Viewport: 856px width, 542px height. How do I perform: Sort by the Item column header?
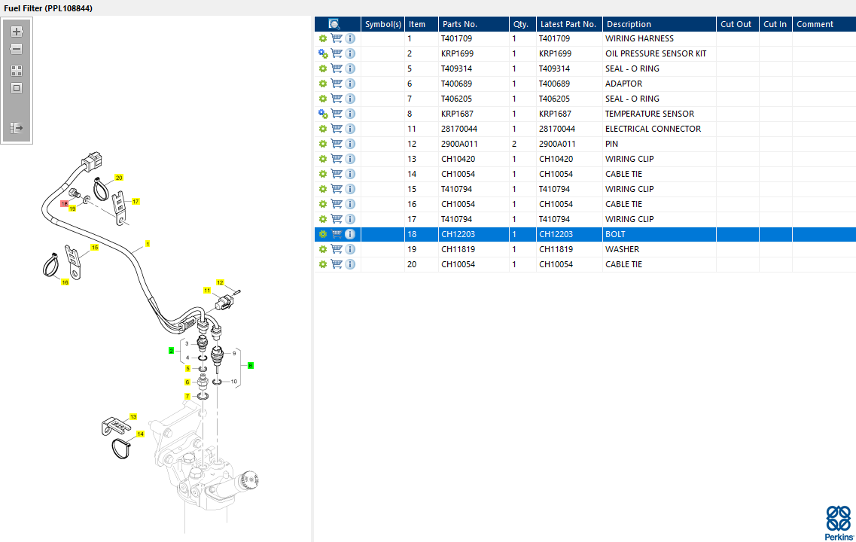(422, 24)
